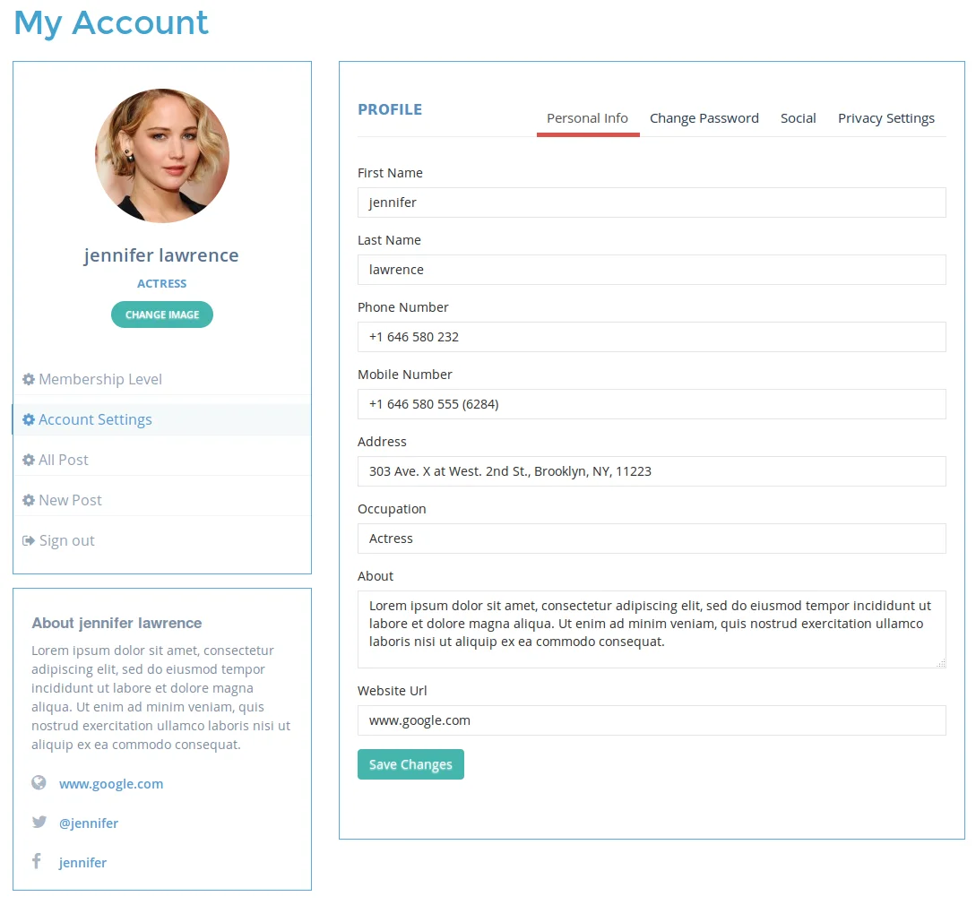
Task: Click the @jennifer Twitter handle link
Action: pos(89,822)
